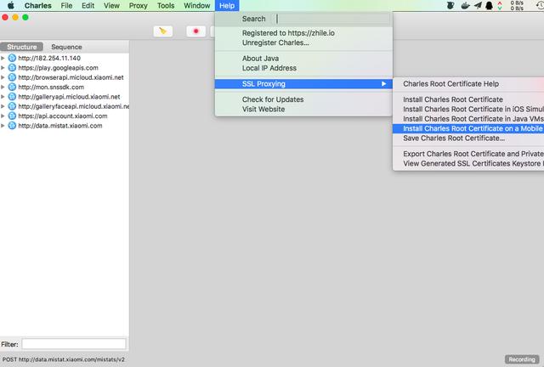The image size is (544, 367).
Task: Select the http://mon.snssdk.com row text
Action: pyautogui.click(x=51, y=87)
